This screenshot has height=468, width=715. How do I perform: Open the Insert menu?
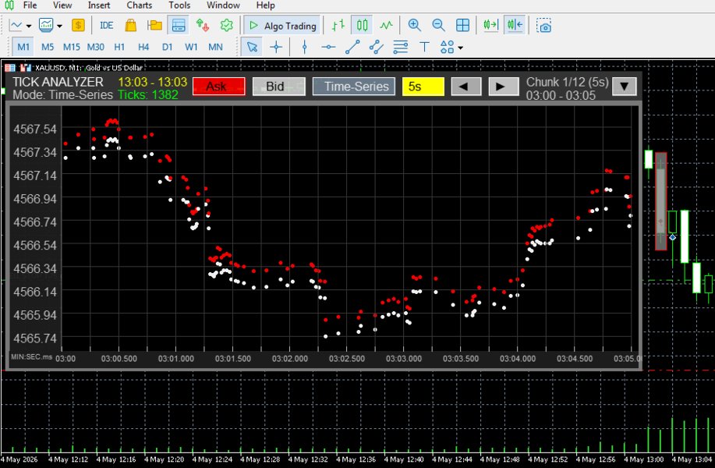point(99,5)
